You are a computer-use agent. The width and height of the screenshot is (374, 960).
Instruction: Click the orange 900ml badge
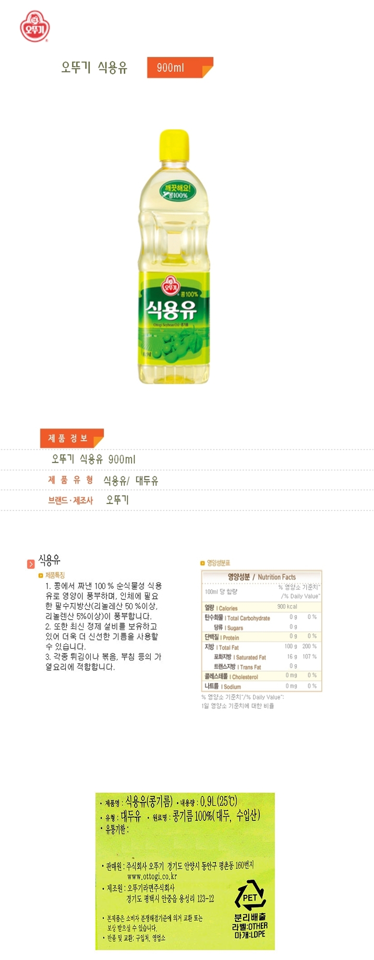[180, 67]
